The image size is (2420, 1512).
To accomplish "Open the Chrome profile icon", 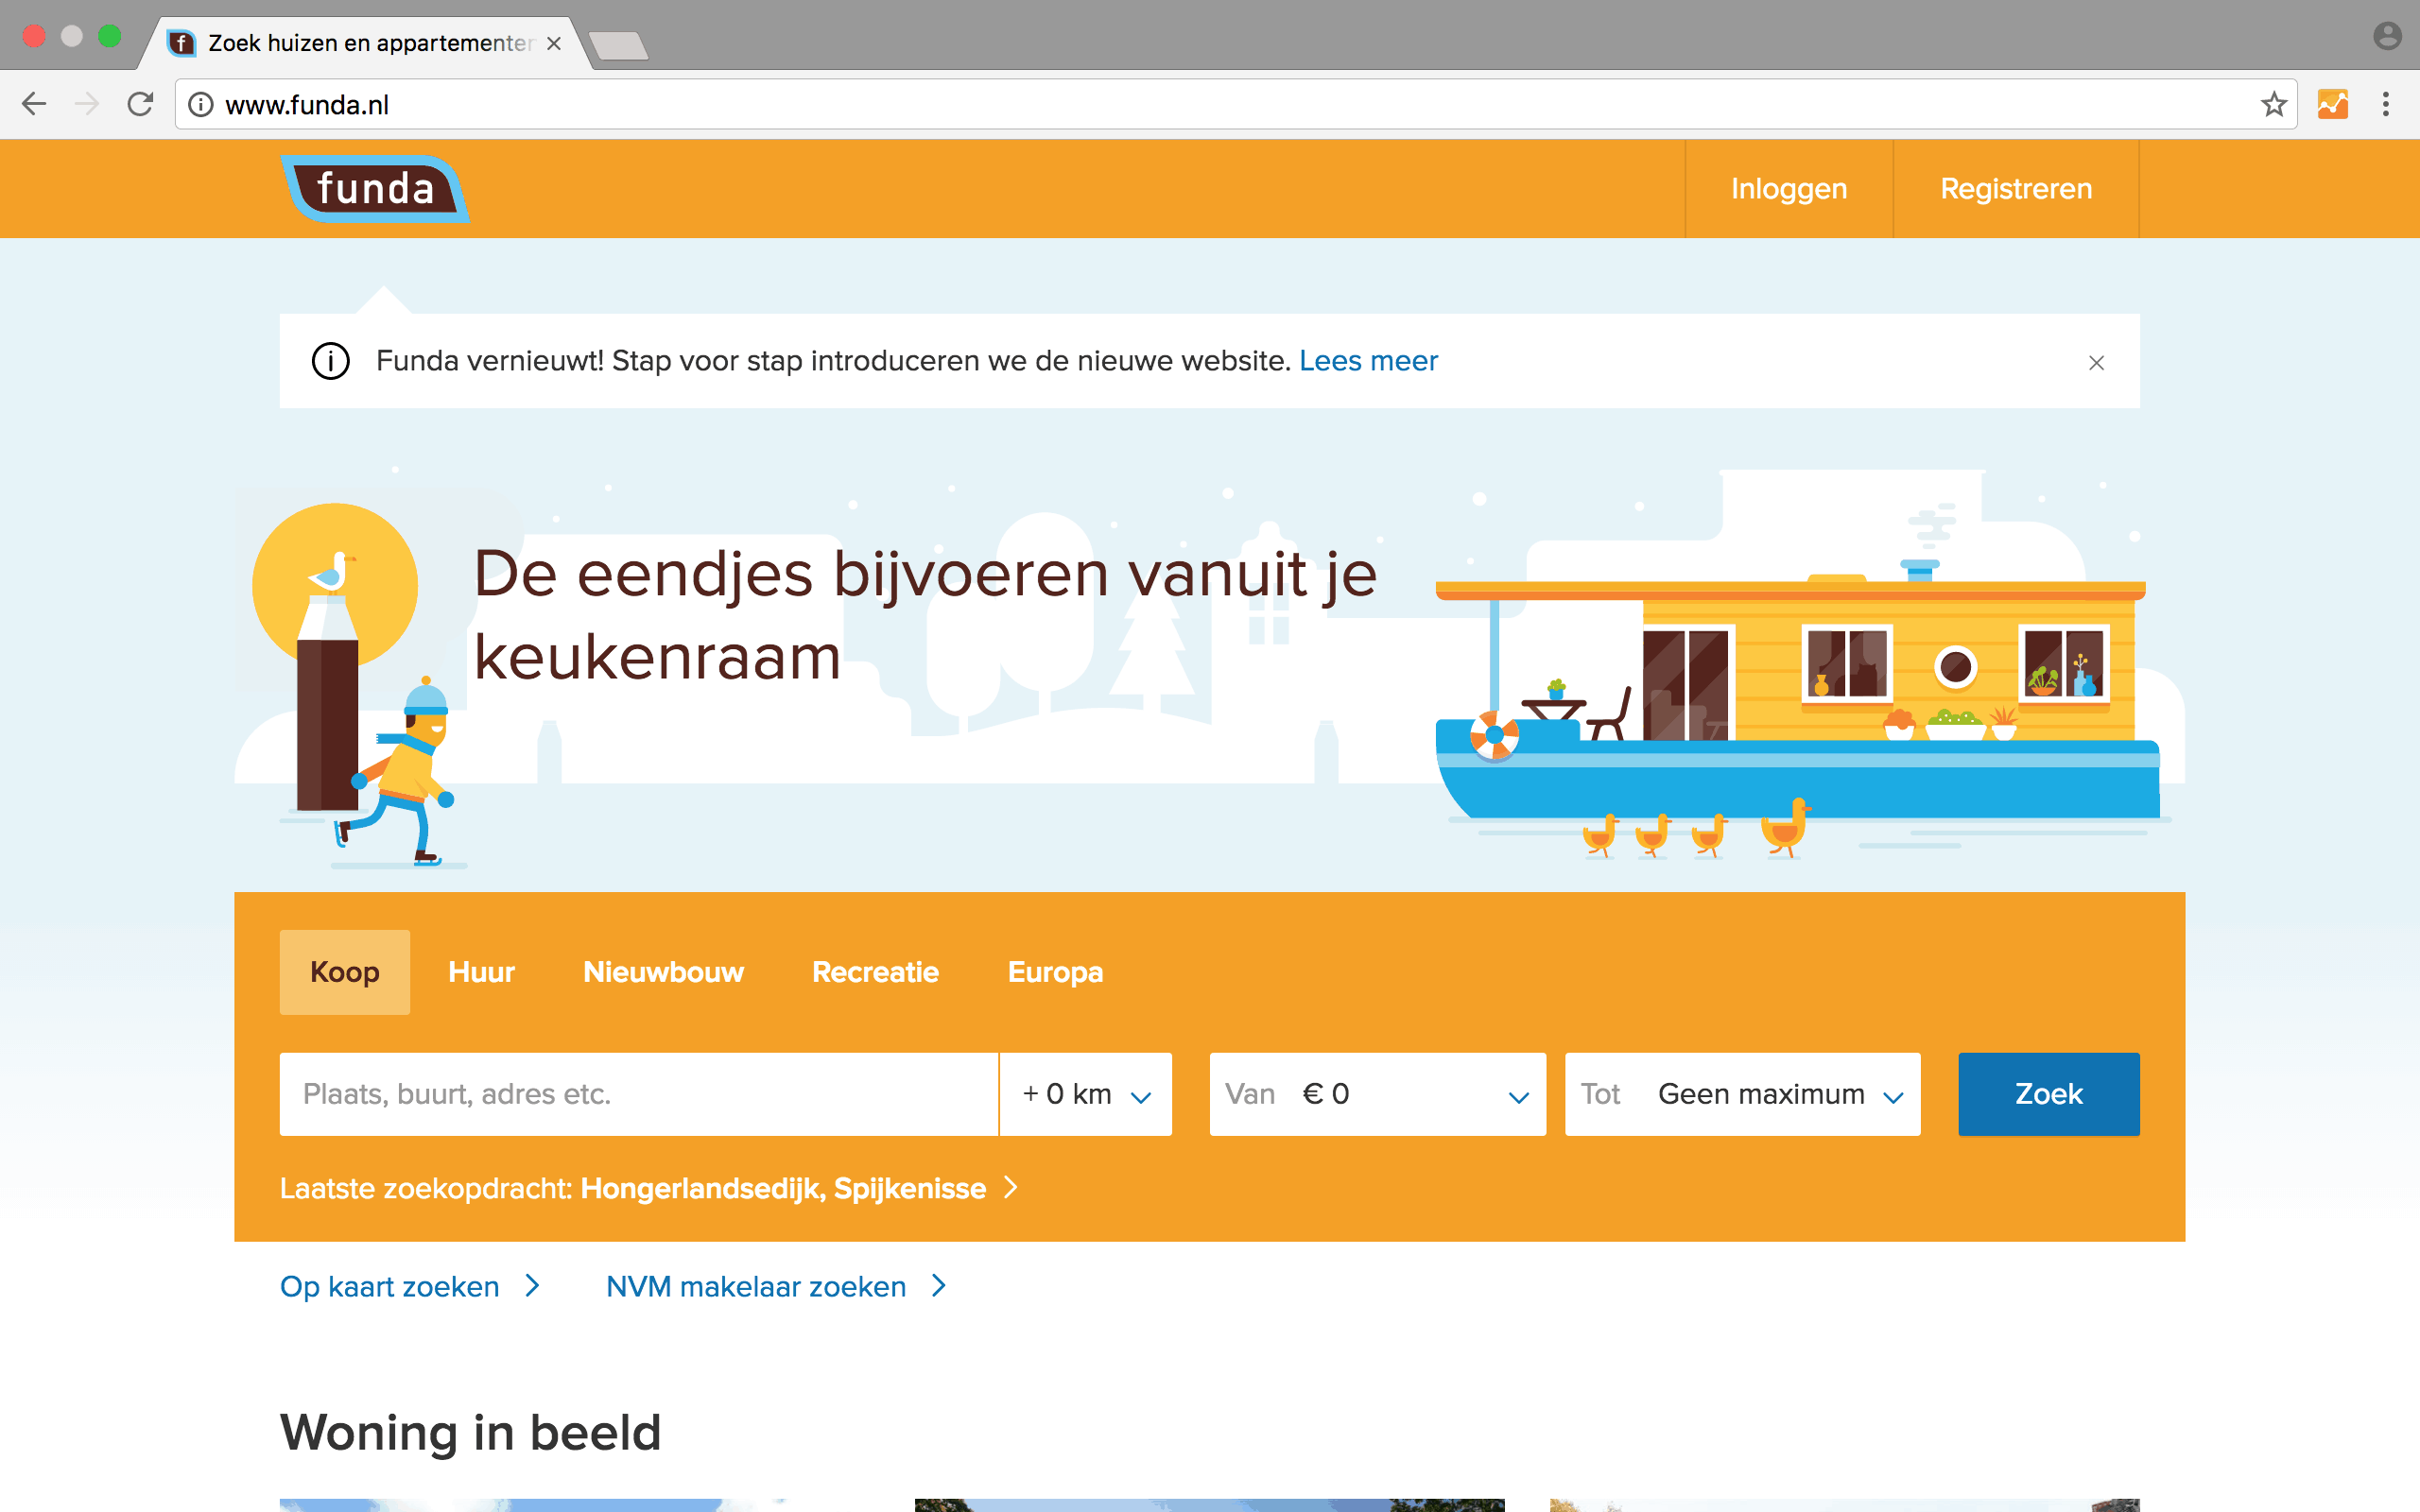I will click(x=2387, y=36).
